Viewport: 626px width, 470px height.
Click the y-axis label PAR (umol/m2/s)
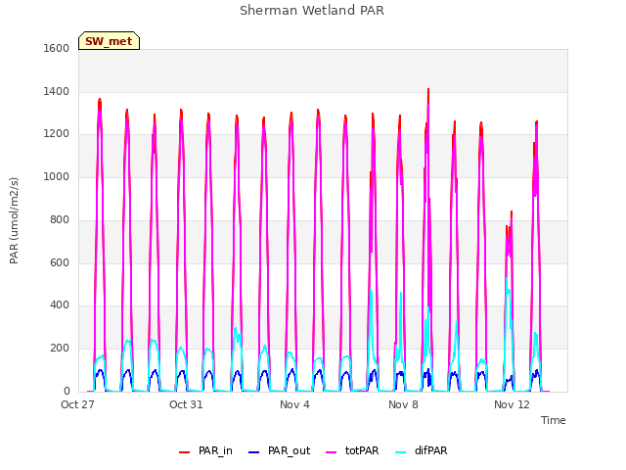click(x=14, y=220)
